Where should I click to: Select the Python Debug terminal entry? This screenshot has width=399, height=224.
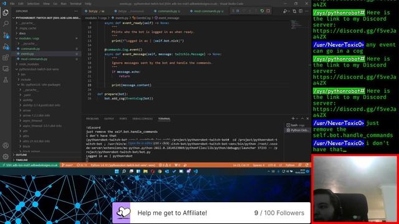pyautogui.click(x=297, y=130)
